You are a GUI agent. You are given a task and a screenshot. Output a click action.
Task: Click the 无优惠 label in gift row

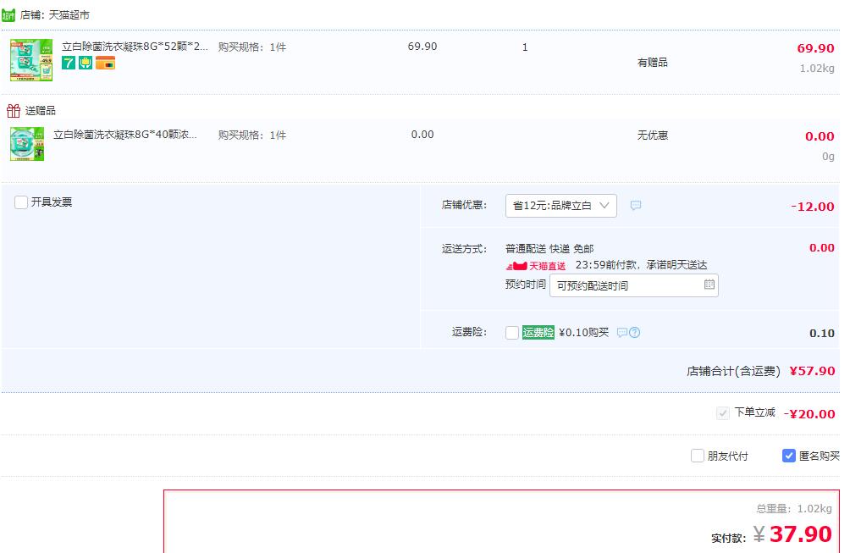click(x=653, y=135)
